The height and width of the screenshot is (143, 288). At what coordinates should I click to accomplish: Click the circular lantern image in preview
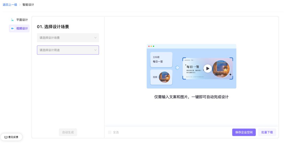(221, 69)
